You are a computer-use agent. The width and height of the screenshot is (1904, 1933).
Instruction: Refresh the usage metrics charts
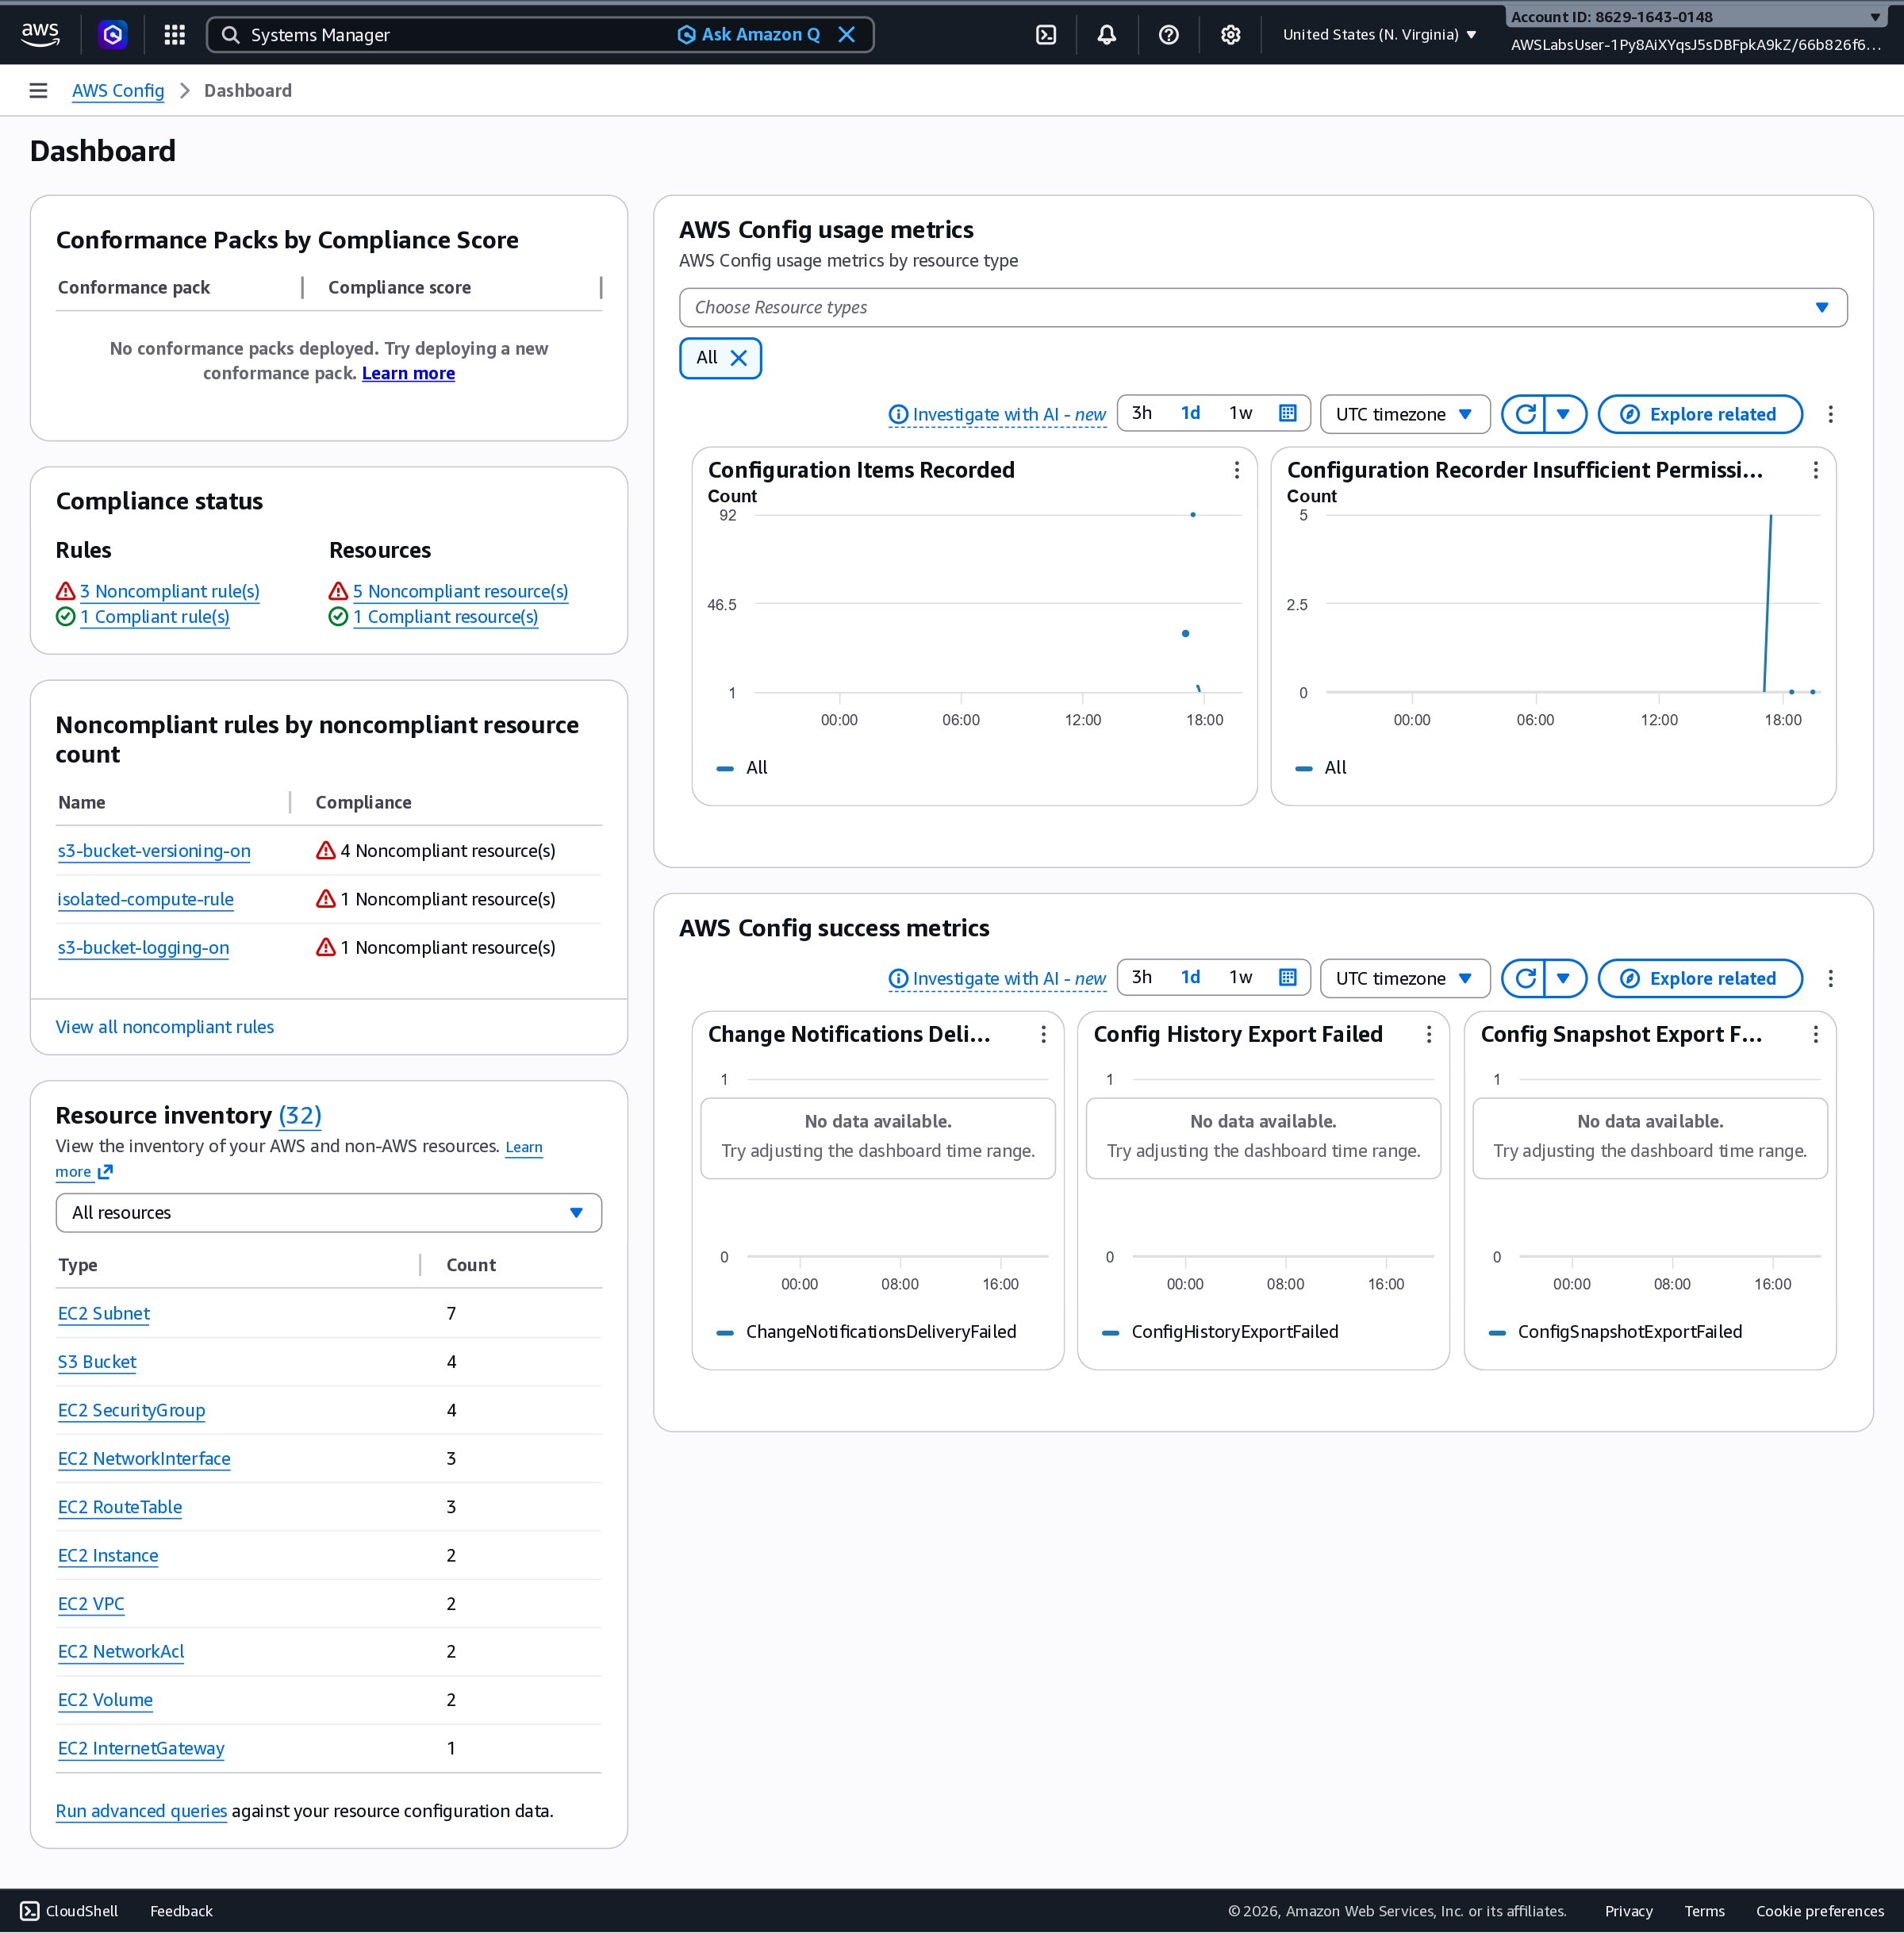(x=1525, y=414)
